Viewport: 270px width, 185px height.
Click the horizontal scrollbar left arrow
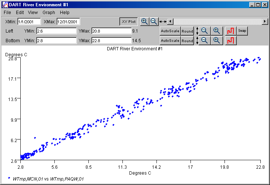point(170,21)
